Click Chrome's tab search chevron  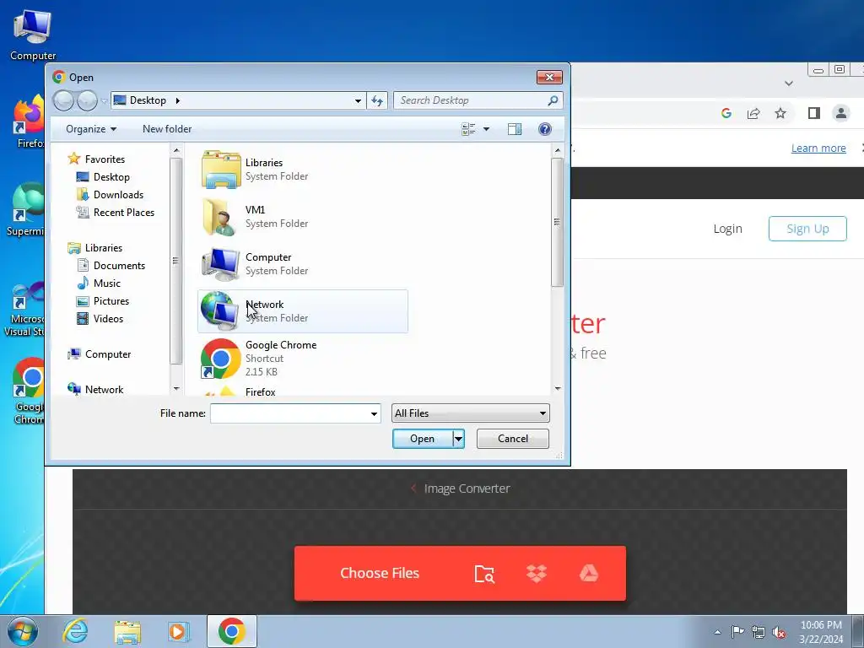coord(789,84)
